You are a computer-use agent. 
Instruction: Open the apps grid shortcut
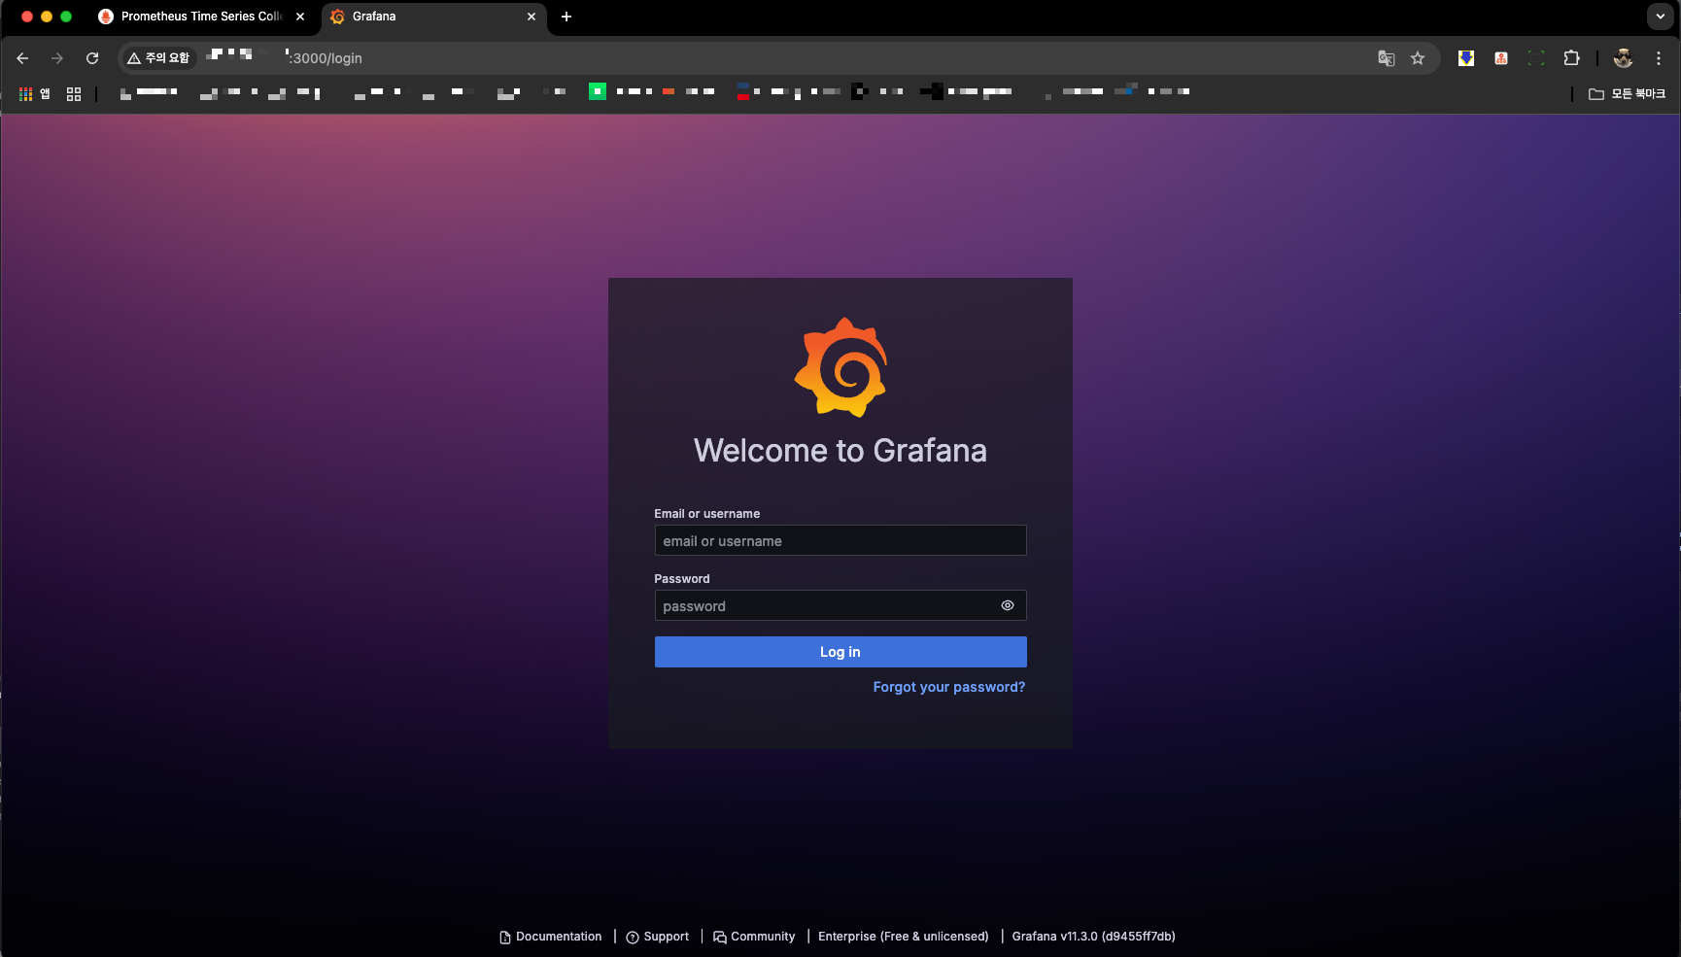[x=35, y=94]
